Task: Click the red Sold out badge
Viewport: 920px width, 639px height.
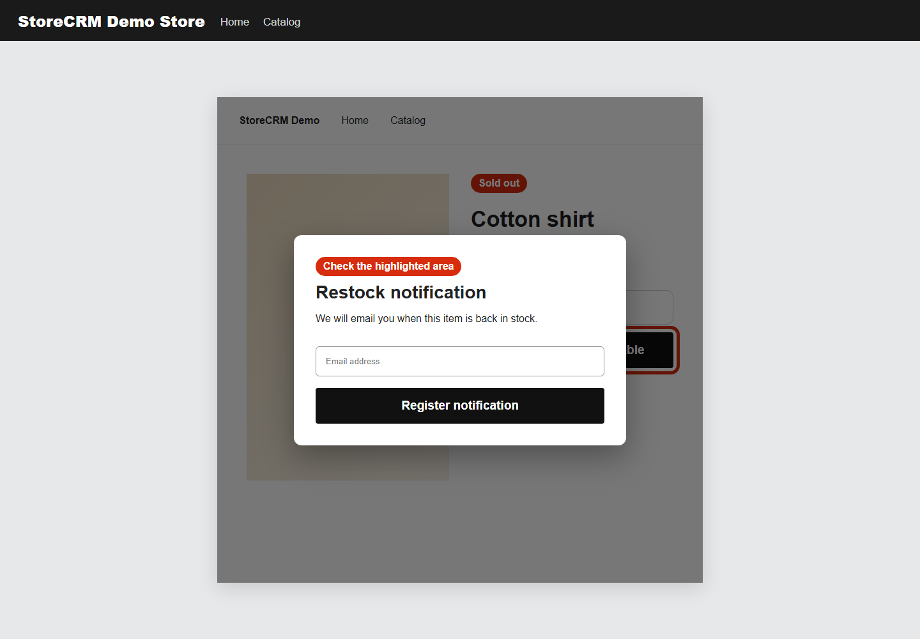Action: click(499, 183)
